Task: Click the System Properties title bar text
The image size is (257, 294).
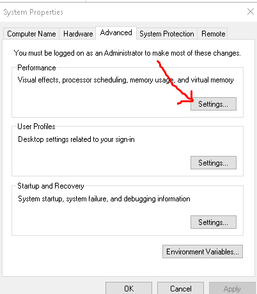Action: [x=33, y=12]
